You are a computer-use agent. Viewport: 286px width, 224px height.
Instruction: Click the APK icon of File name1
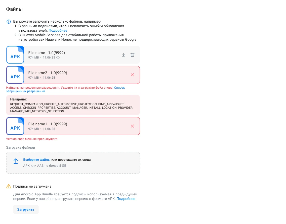tap(15, 126)
